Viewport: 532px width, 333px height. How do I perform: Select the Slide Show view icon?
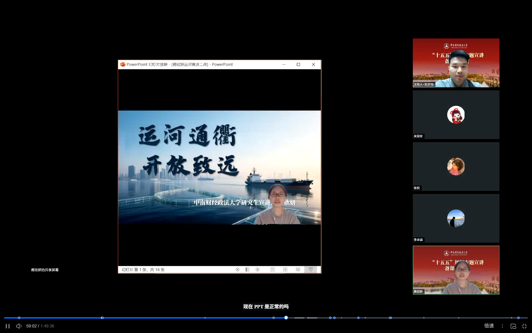311,269
